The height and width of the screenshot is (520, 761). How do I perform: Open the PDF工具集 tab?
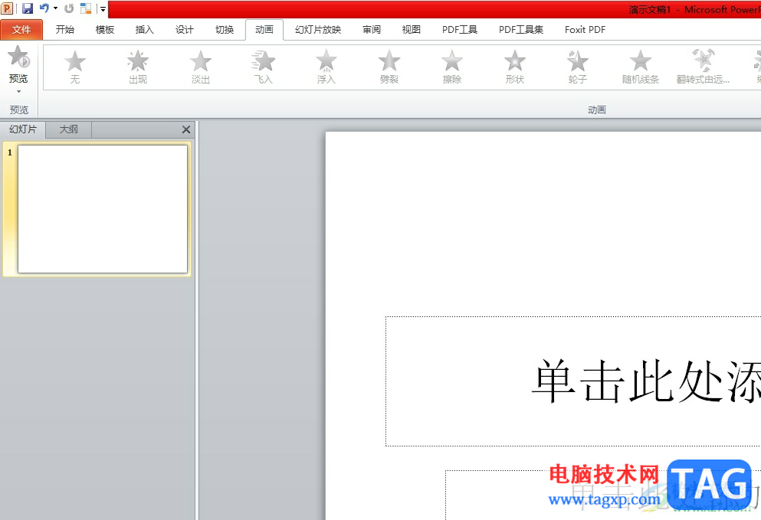pos(521,30)
